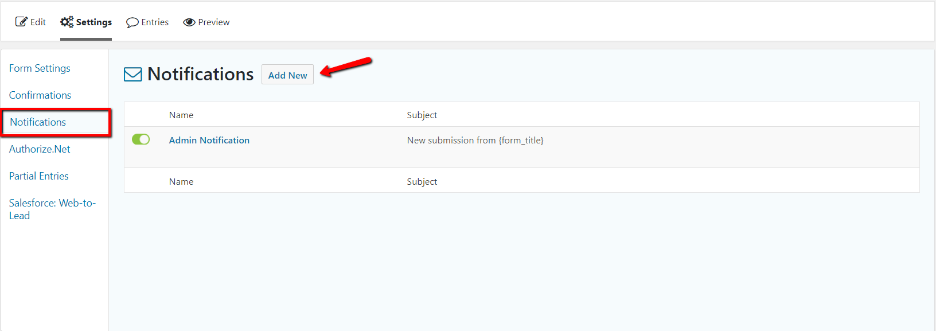936x331 pixels.
Task: Disable the Admin Notification toggle
Action: pyautogui.click(x=141, y=139)
